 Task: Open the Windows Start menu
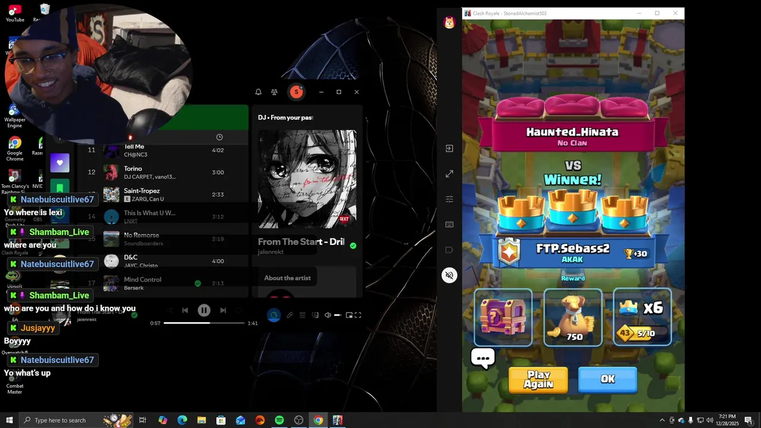pos(10,420)
